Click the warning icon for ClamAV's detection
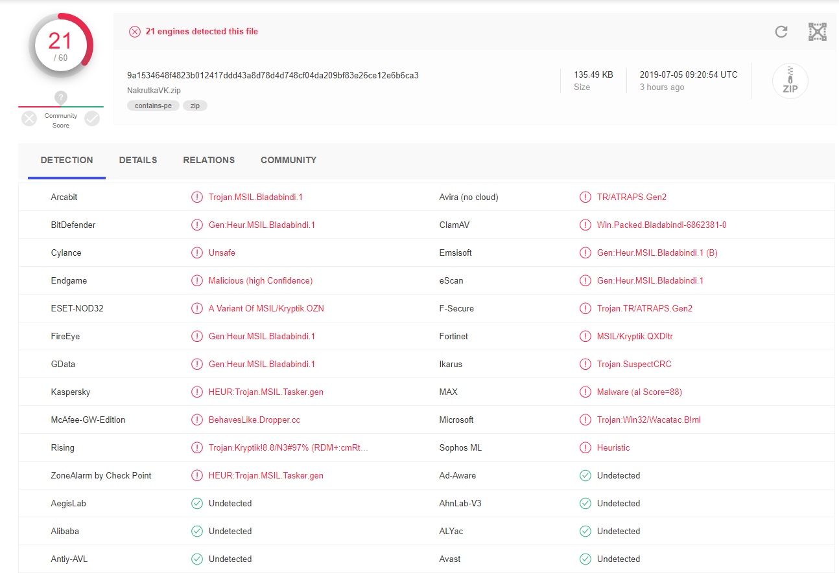This screenshot has height=573, width=839. pos(585,225)
